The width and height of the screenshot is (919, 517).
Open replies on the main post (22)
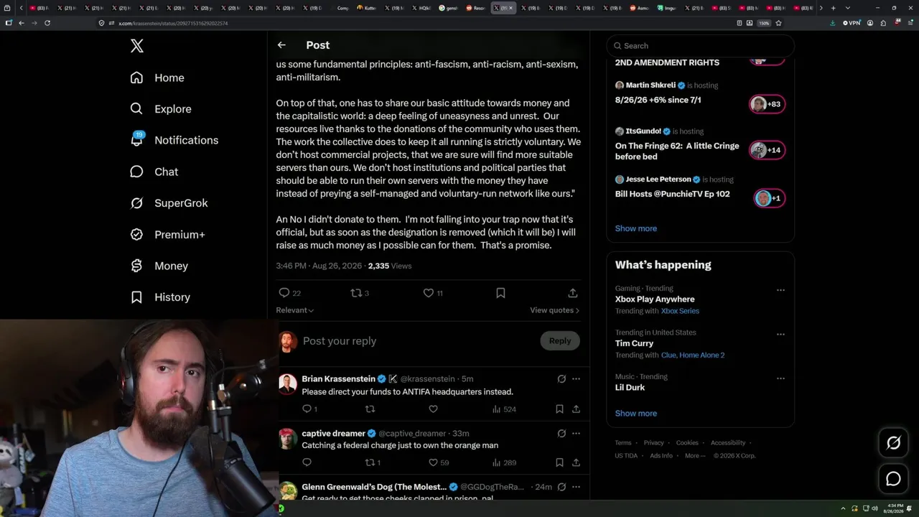(289, 293)
